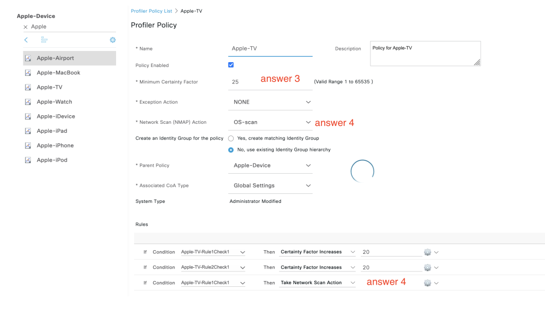This screenshot has width=545, height=315.
Task: Open the Exception Action dropdown
Action: 271,102
